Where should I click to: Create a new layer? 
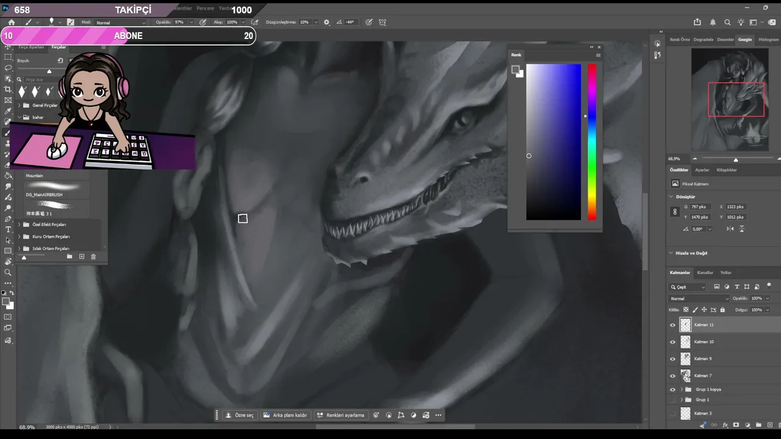point(769,425)
